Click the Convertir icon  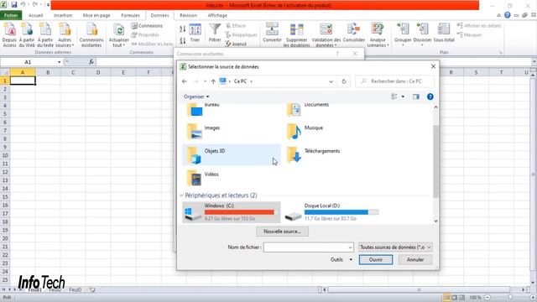click(x=272, y=34)
